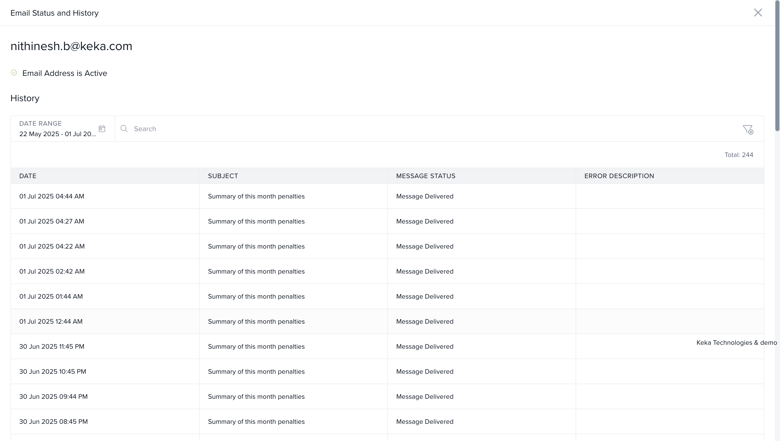Click Message Delivered status of the first row

(x=425, y=196)
